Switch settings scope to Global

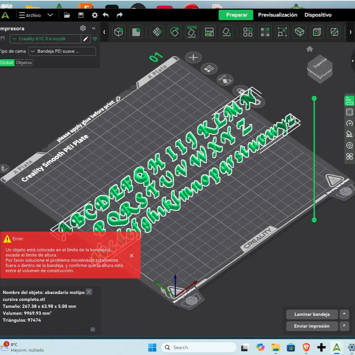[x=7, y=63]
